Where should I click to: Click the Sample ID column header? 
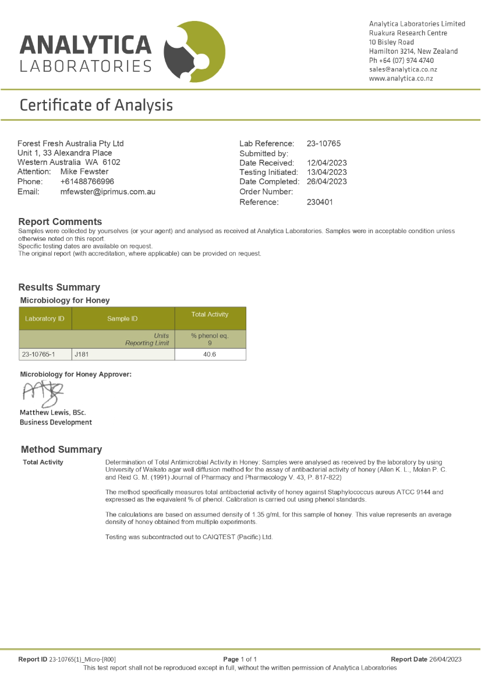click(x=122, y=319)
